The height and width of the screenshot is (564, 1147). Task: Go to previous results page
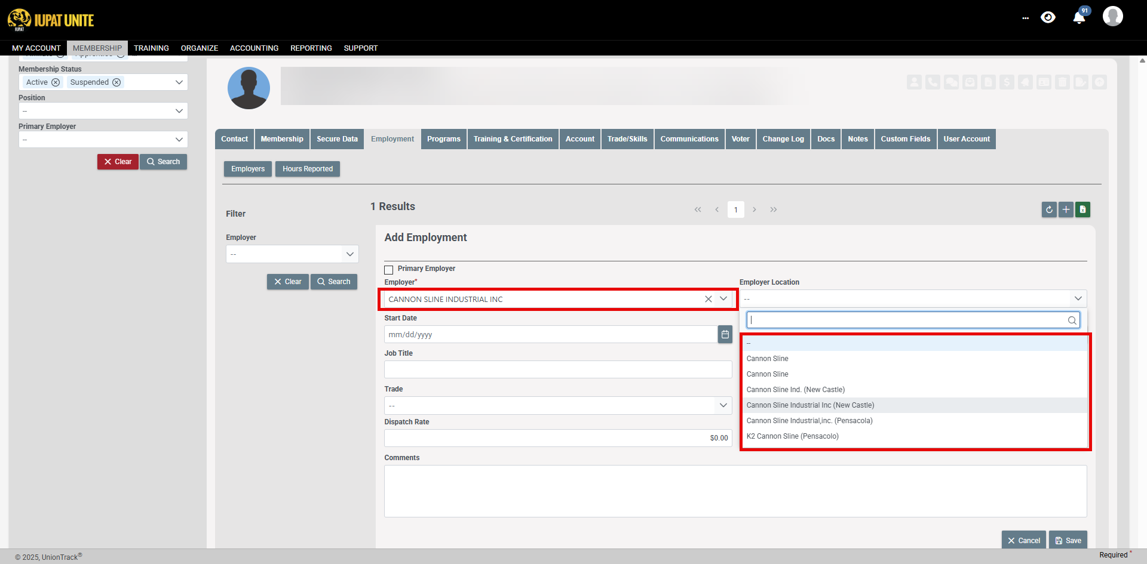tap(717, 209)
